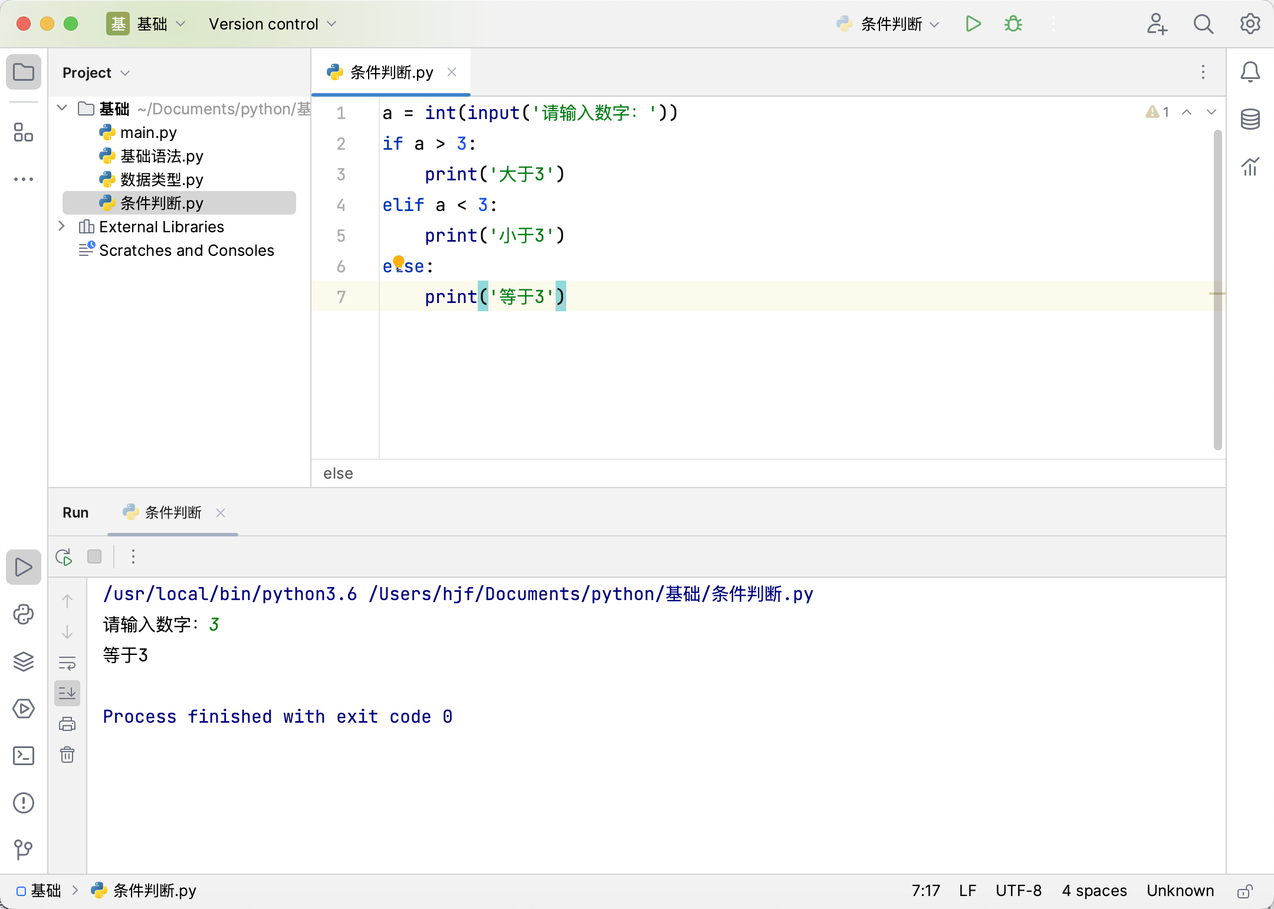Close the 条件判断.py editor tab

[452, 72]
